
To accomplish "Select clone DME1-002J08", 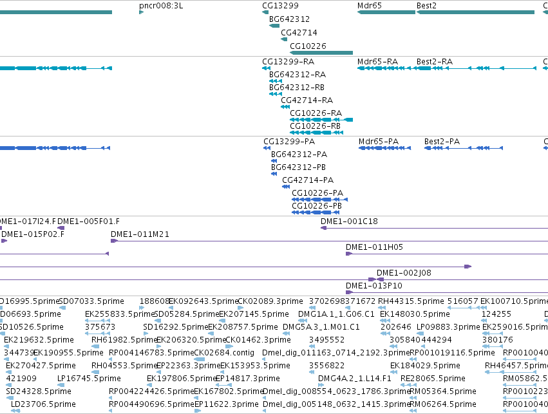I will point(404,273).
